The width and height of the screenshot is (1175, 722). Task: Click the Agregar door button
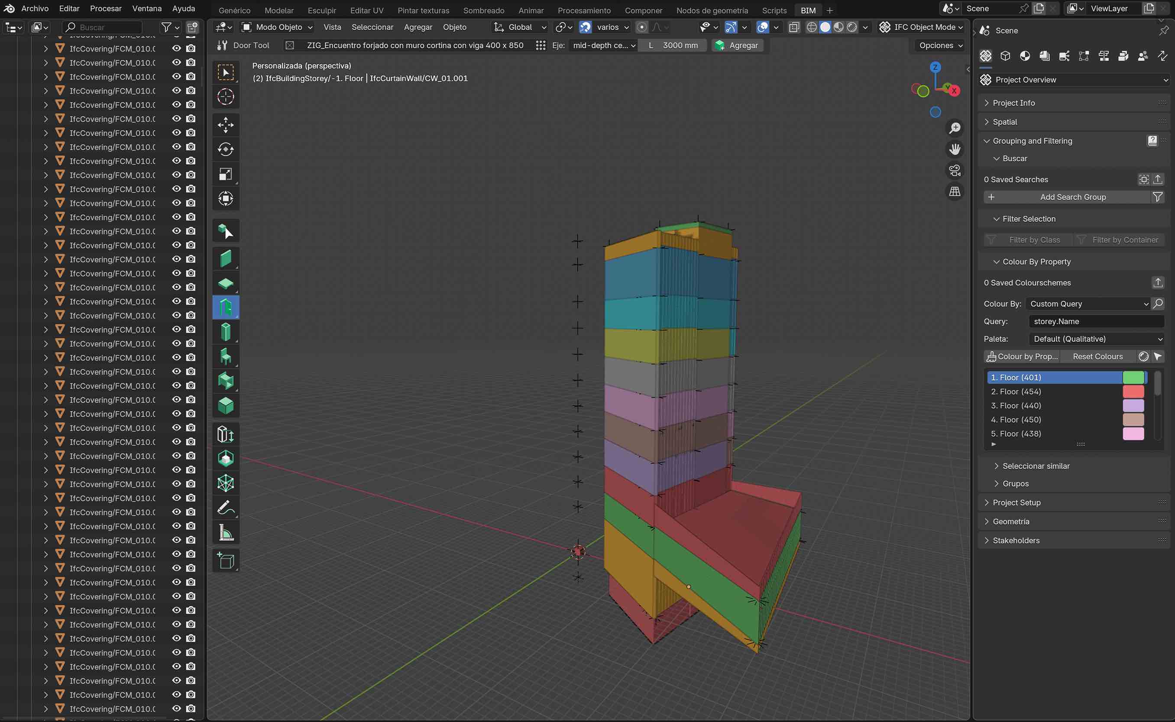(737, 45)
